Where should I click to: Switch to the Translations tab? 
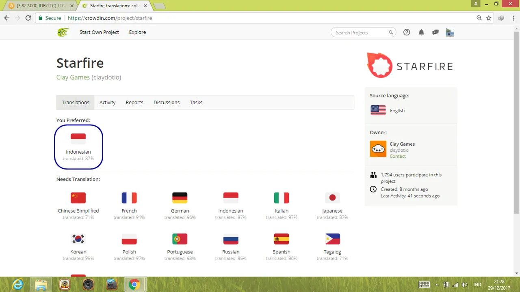point(76,103)
